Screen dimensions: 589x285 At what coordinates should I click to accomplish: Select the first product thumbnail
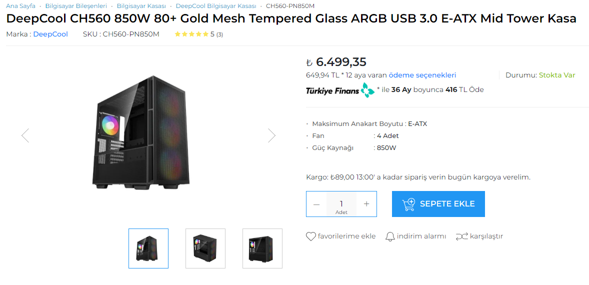(148, 248)
